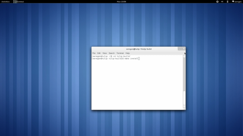The height and width of the screenshot is (136, 243).
Task: Open the Edit menu in Terminal
Action: tap(99, 53)
